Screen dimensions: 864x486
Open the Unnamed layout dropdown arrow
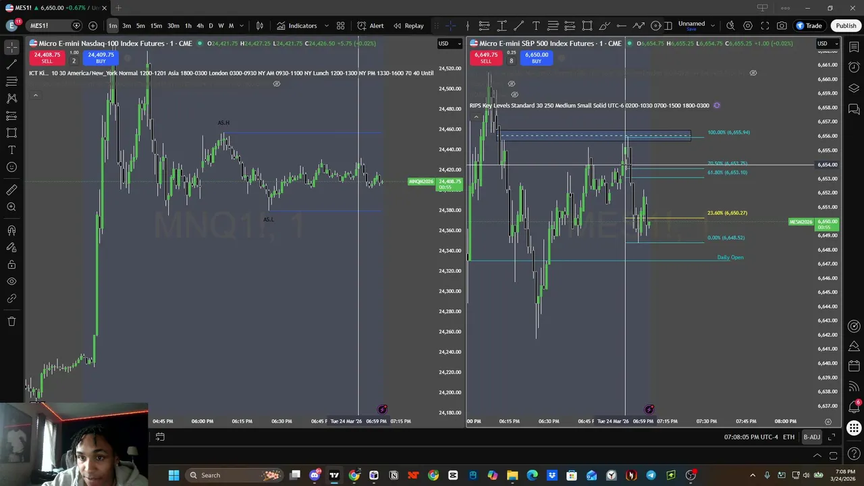713,26
